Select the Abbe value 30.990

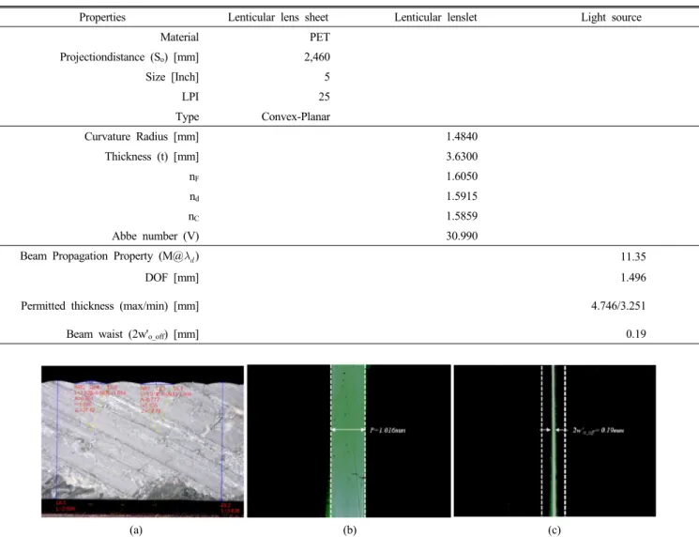tap(462, 236)
